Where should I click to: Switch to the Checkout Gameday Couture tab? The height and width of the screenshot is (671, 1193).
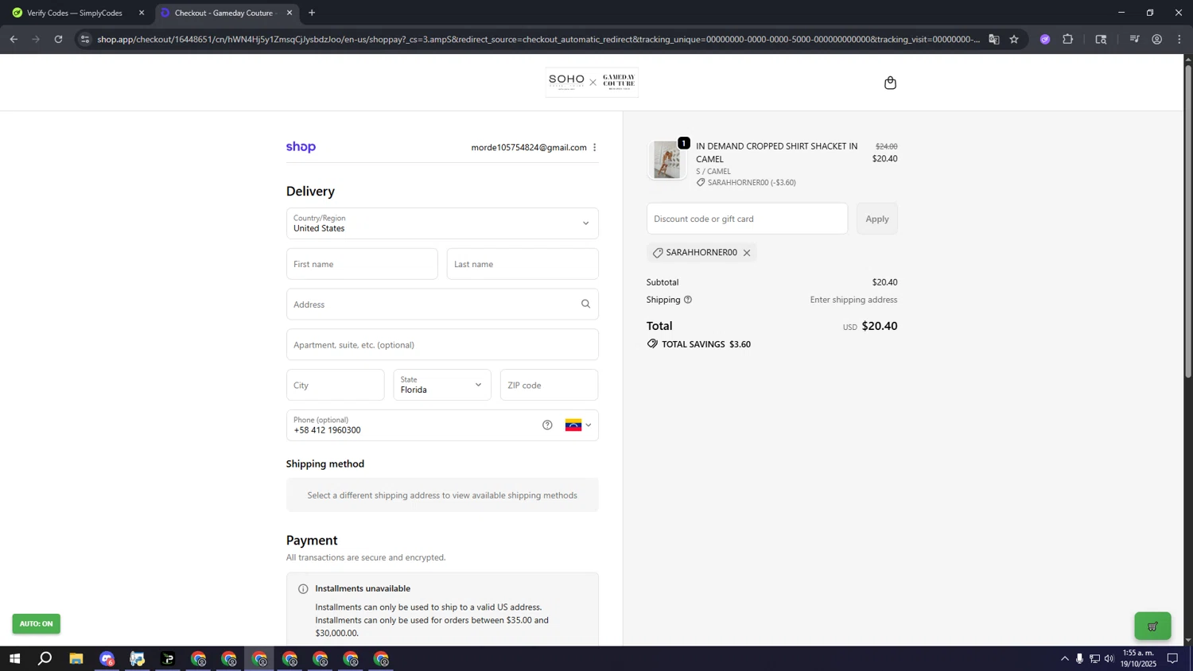[x=225, y=13]
